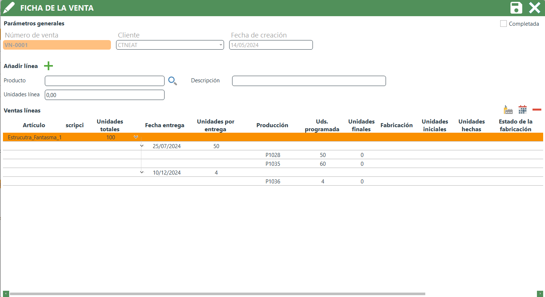The width and height of the screenshot is (545, 297).
Task: Click the red minus remove line icon
Action: tap(537, 110)
